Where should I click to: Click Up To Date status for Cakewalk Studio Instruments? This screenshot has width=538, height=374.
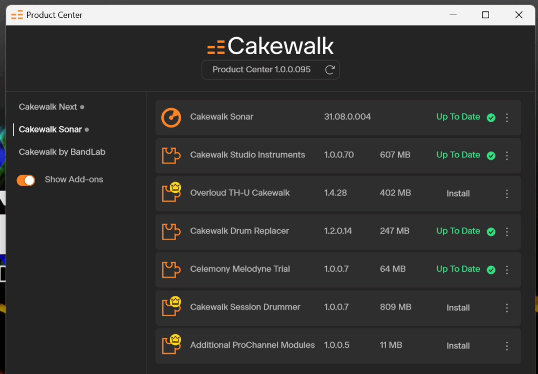pyautogui.click(x=458, y=155)
